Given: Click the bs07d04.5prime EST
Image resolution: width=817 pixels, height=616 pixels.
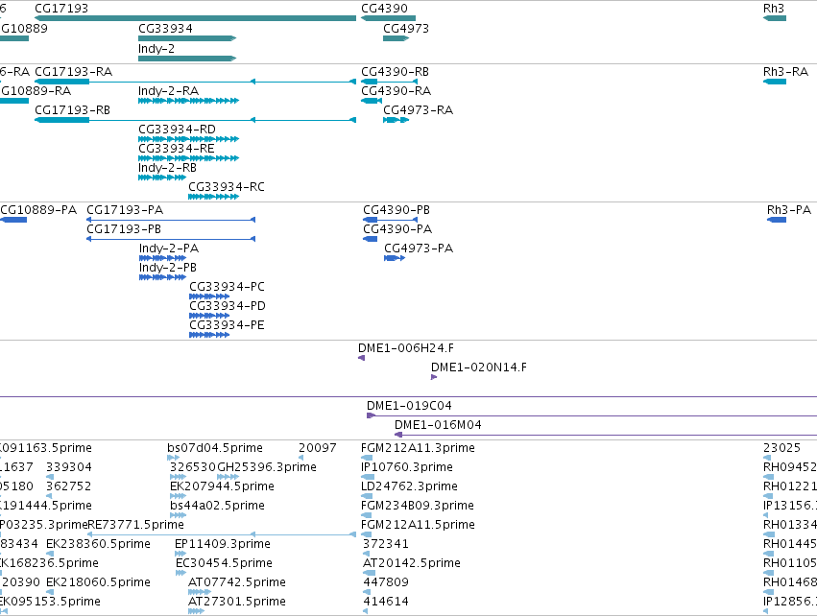Looking at the screenshot, I should pos(174,458).
